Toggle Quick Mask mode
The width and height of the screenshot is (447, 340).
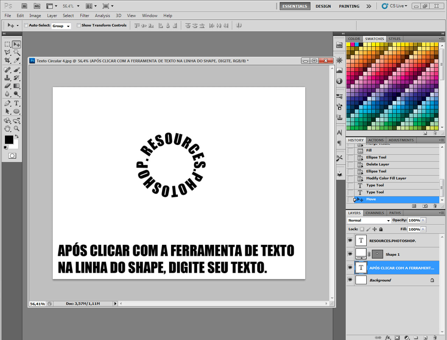coord(12,156)
